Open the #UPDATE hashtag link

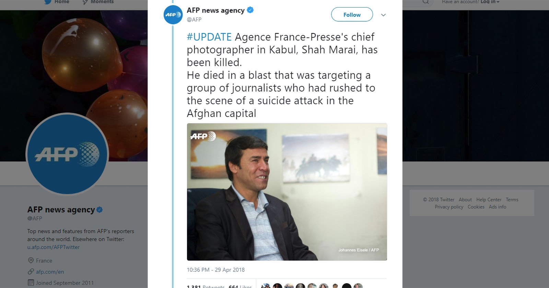point(209,37)
